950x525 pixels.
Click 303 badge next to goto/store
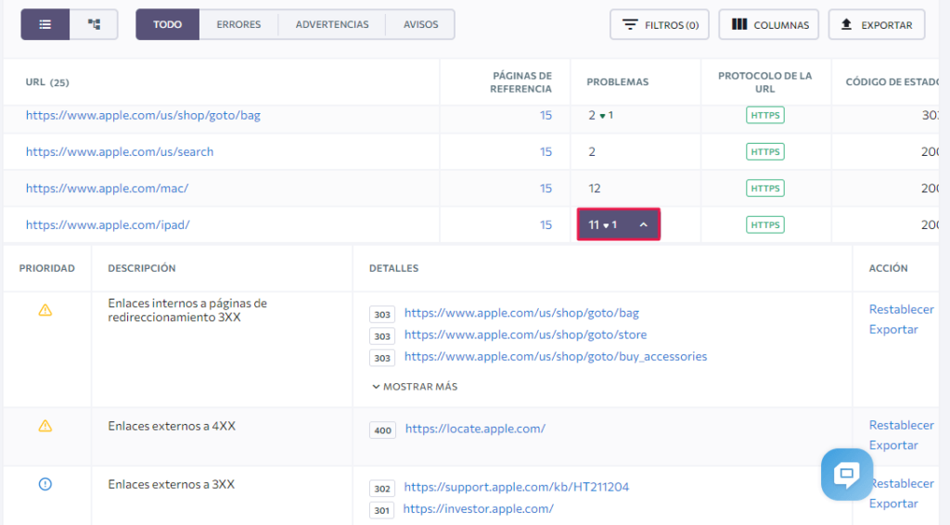coord(381,336)
